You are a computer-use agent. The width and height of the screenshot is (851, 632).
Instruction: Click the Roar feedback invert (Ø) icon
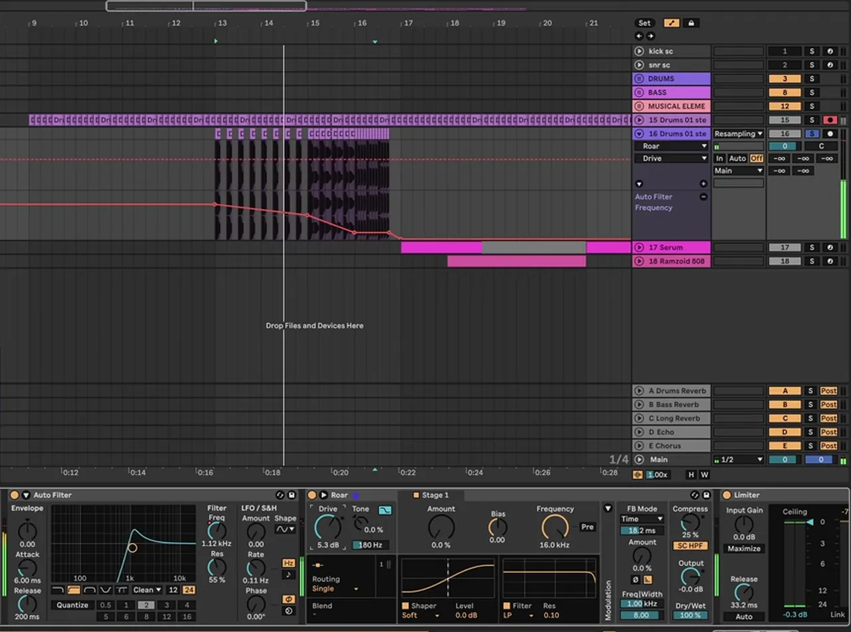(635, 579)
